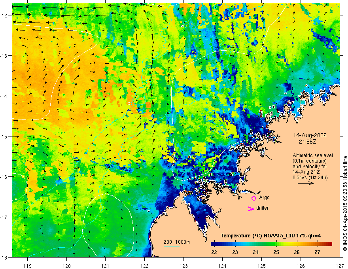Click the 0.5m/s velocity scale arrow
The image size is (348, 269).
(x=306, y=184)
